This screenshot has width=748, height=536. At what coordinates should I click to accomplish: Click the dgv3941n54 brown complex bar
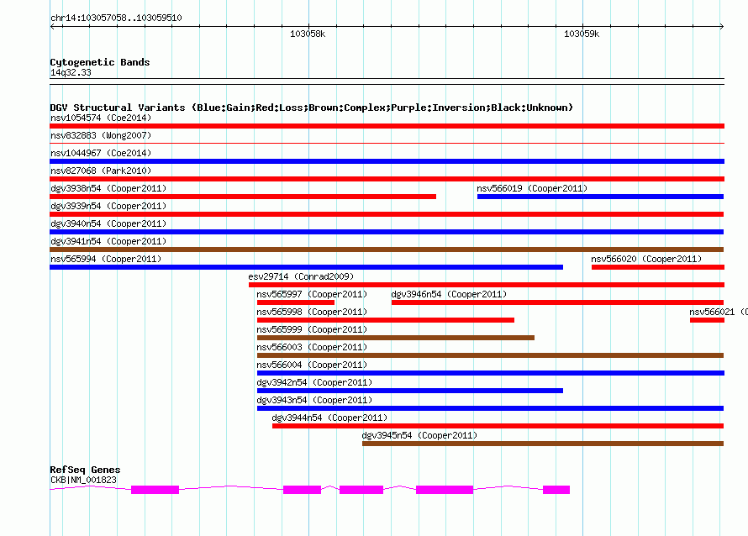tap(387, 250)
